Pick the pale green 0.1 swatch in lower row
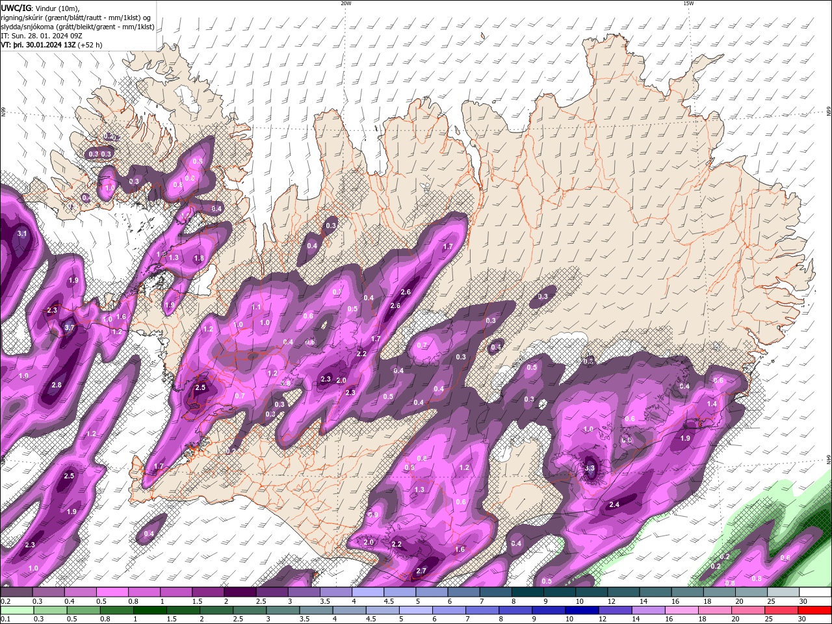Screen dimensions: 832x624 (x=16, y=610)
